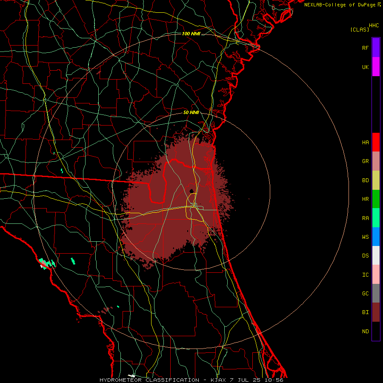Click the blue WS color swatch
383x383 pixels.
(376, 237)
